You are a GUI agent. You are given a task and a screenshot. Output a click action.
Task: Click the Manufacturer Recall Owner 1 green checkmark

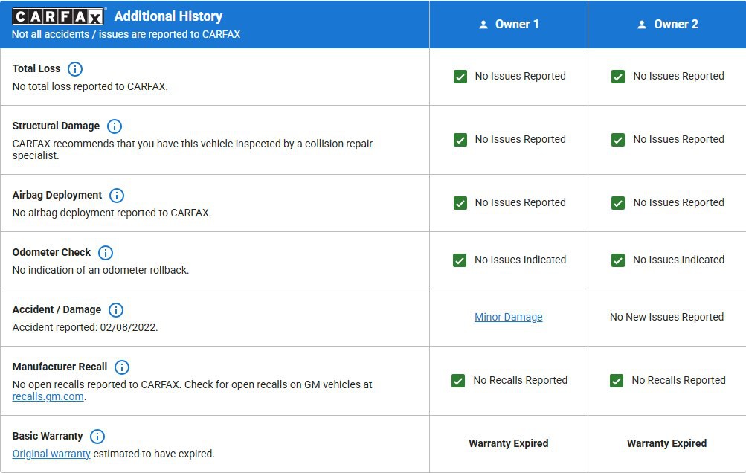(x=458, y=381)
